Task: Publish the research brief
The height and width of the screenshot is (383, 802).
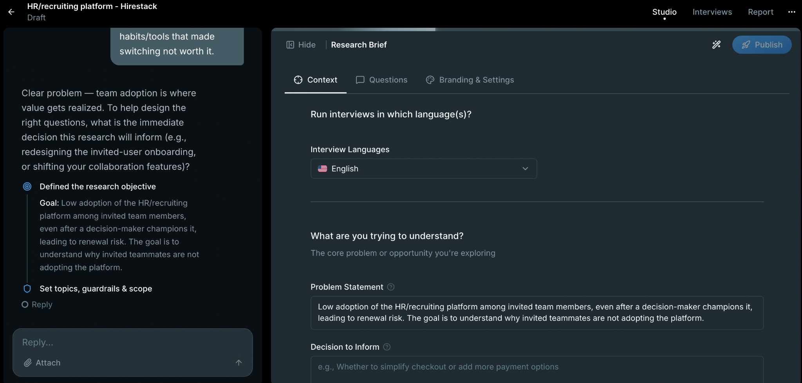Action: (762, 45)
